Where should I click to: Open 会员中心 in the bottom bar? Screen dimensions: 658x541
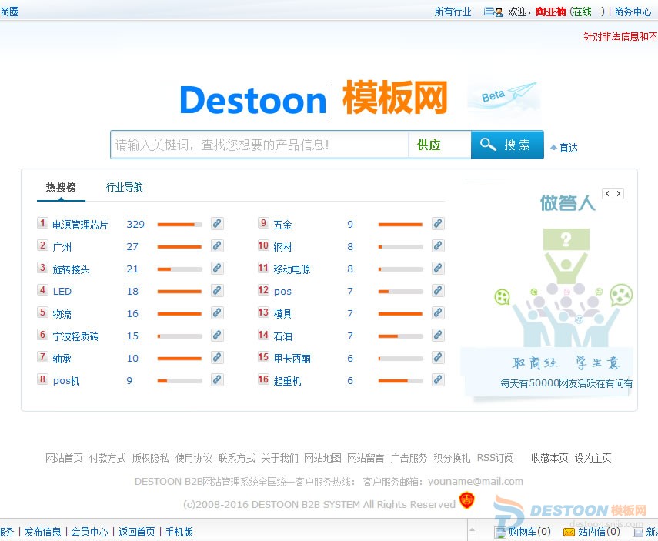(x=89, y=532)
